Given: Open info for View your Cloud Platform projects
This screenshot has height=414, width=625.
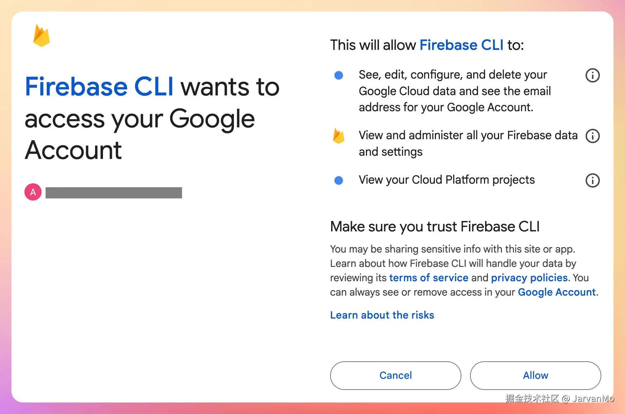Looking at the screenshot, I should point(592,180).
